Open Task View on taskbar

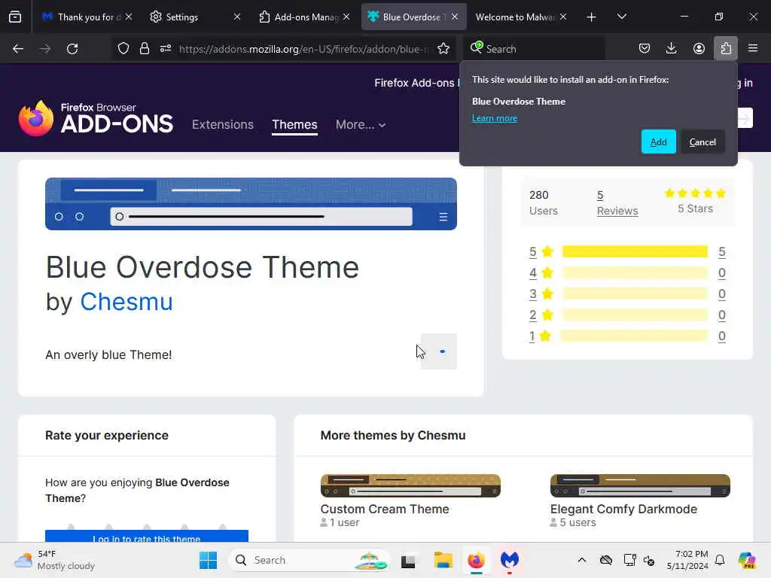[x=407, y=560]
